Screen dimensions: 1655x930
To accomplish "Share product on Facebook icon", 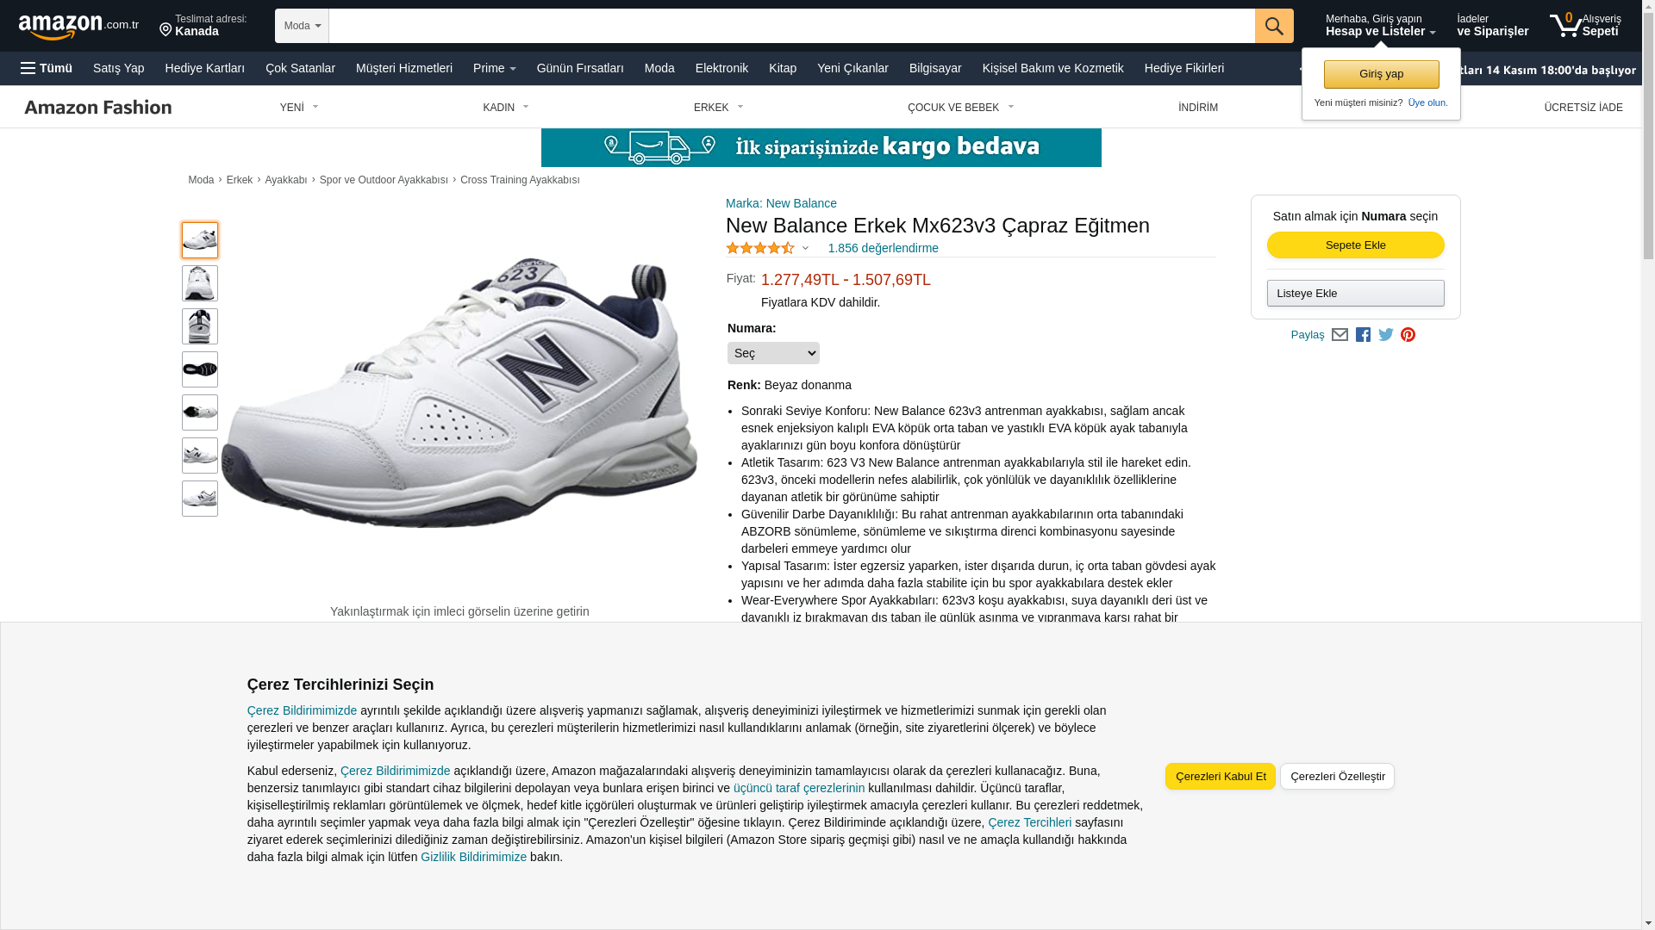I will pos(1363,335).
